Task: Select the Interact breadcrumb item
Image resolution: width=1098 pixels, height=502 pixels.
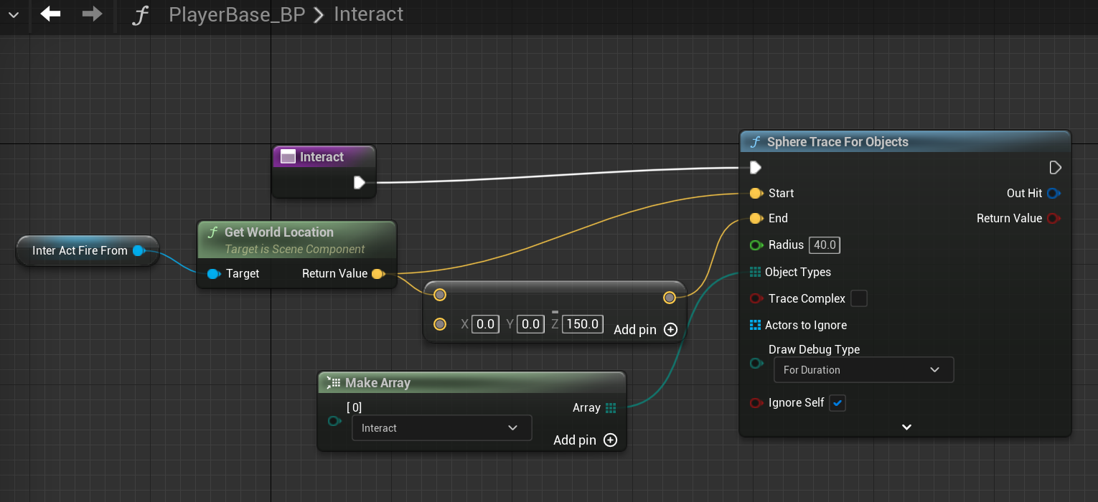Action: tap(369, 14)
